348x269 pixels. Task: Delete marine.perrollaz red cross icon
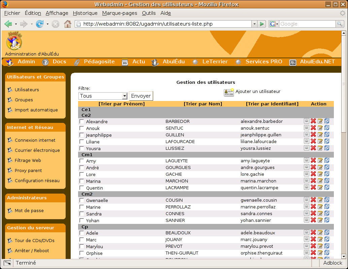click(313, 206)
